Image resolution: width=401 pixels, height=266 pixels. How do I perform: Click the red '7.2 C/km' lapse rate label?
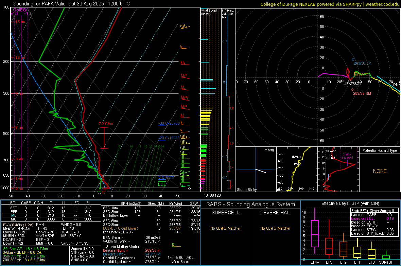[106, 124]
